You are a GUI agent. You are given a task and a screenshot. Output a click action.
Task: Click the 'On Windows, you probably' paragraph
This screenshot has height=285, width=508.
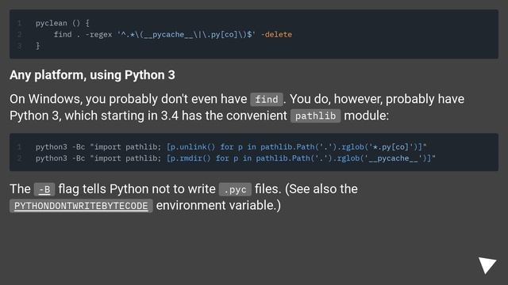pyautogui.click(x=237, y=108)
